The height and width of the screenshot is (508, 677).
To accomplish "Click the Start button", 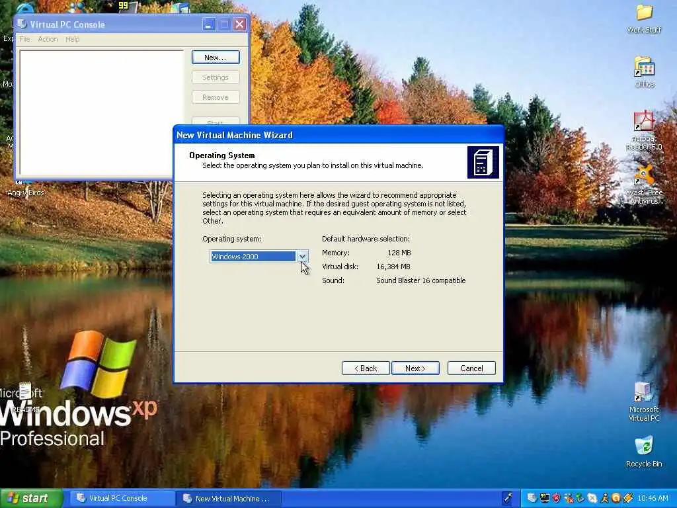I will point(31,498).
